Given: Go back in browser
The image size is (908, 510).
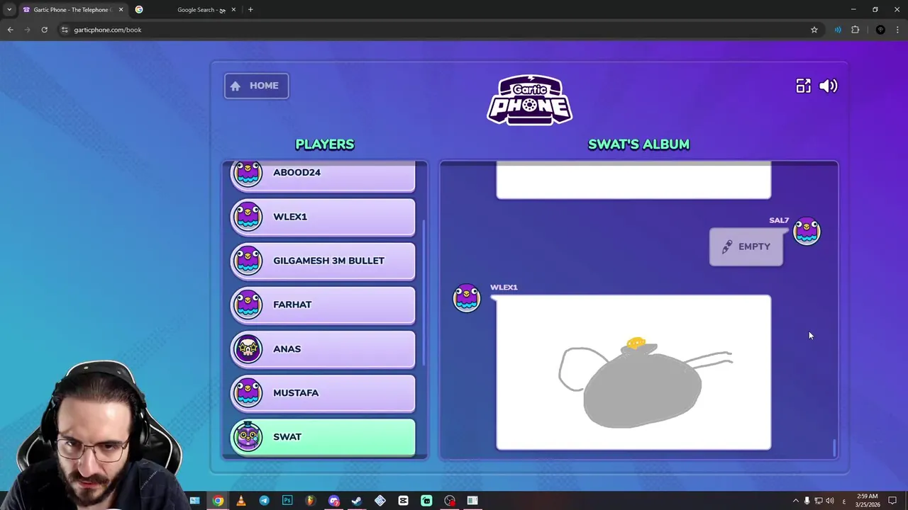Looking at the screenshot, I should pyautogui.click(x=10, y=30).
